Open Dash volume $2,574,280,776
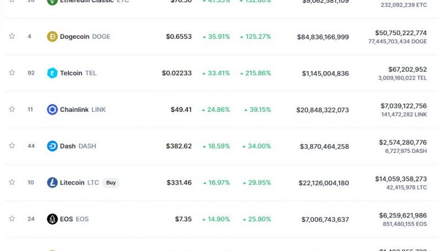Screen dimensions: 438x251 pyautogui.click(x=403, y=142)
